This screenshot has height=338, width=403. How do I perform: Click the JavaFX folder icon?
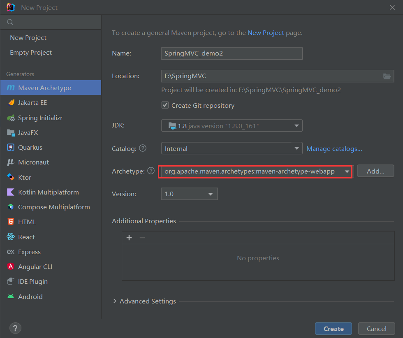coord(11,133)
